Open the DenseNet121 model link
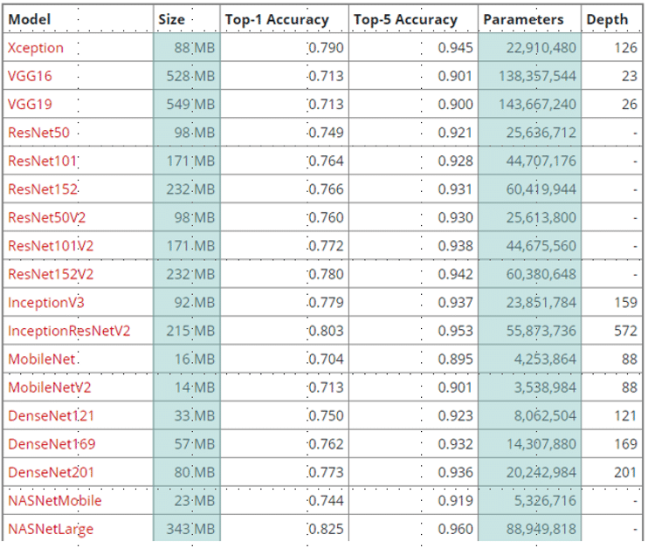The height and width of the screenshot is (548, 648). pos(51,416)
